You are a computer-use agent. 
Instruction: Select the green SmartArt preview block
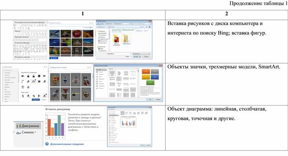[x=150, y=83]
